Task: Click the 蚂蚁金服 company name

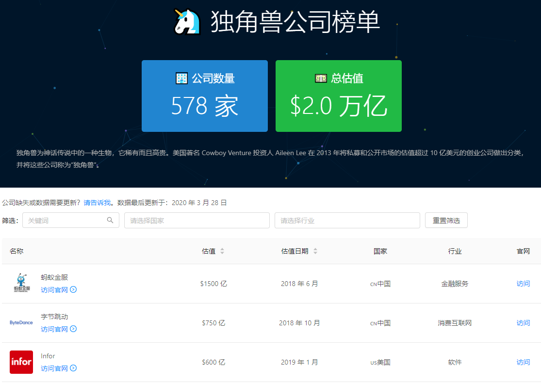Action: [x=54, y=277]
